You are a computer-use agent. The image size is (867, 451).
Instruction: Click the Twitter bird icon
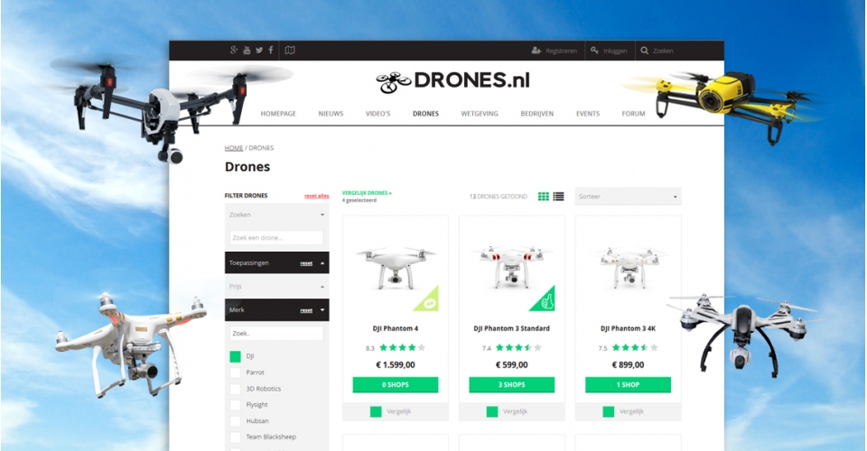259,51
